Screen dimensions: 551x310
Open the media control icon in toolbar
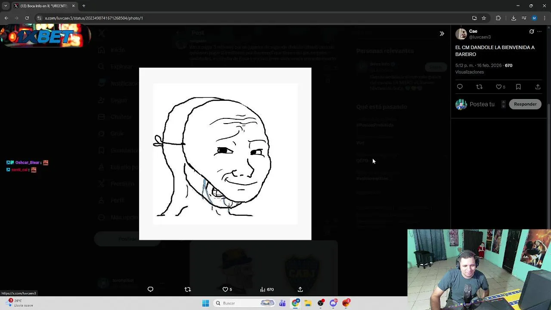click(524, 18)
